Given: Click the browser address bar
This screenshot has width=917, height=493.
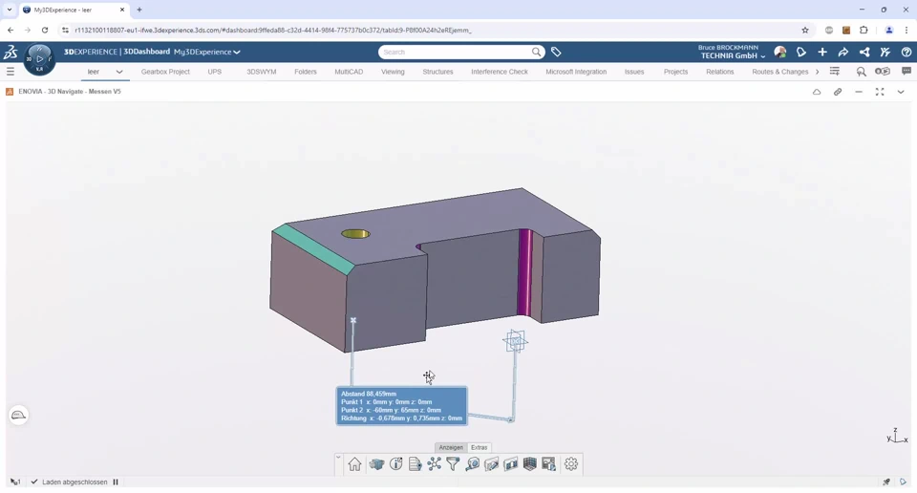Looking at the screenshot, I should [x=433, y=30].
